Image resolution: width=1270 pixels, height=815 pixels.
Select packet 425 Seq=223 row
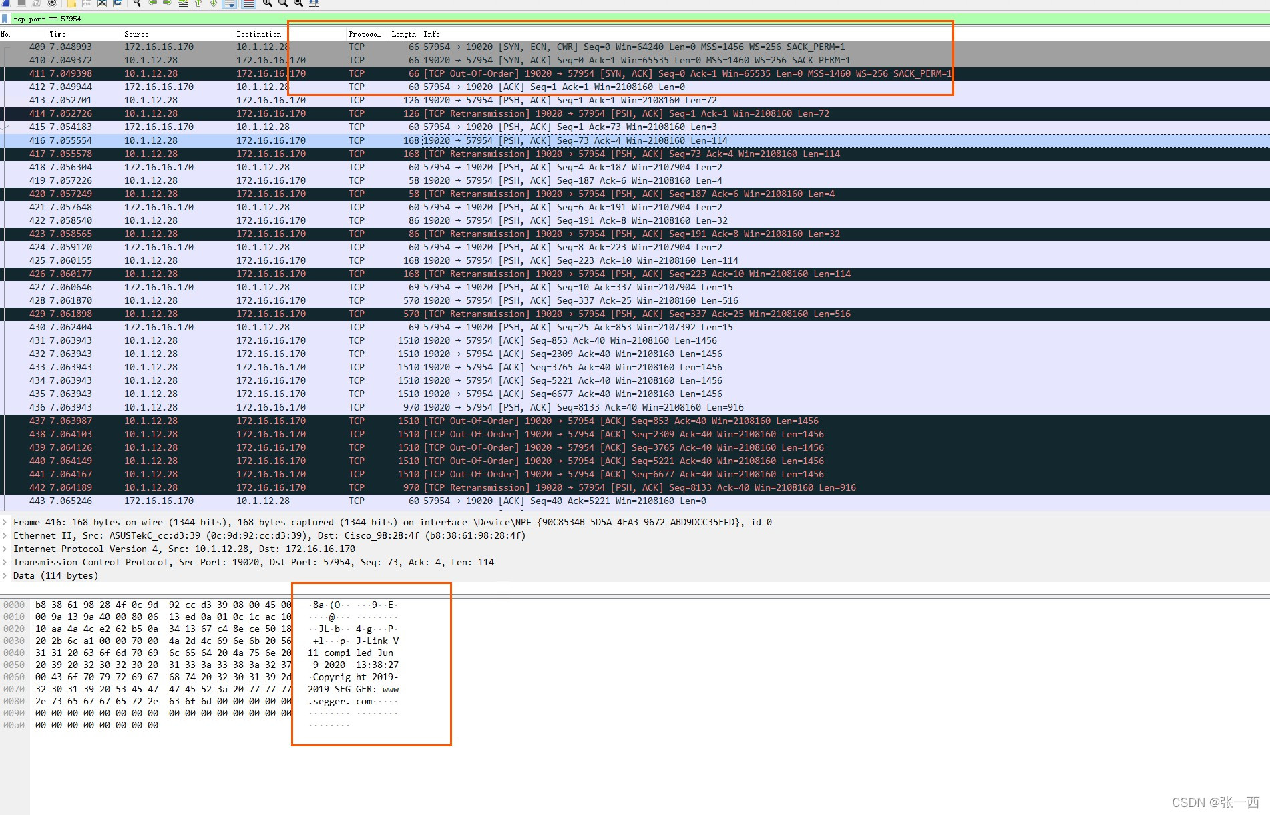coord(635,260)
